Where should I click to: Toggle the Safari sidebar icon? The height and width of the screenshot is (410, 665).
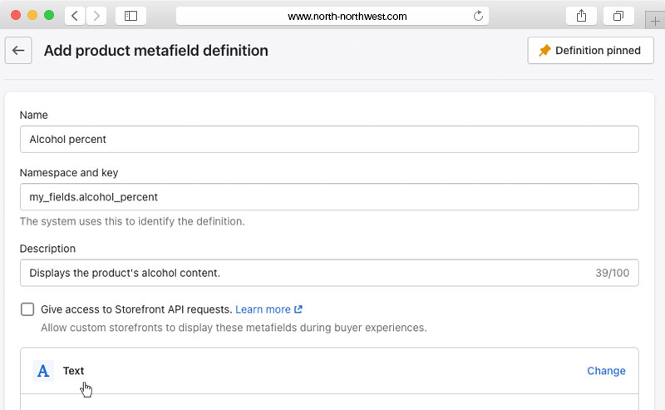131,16
